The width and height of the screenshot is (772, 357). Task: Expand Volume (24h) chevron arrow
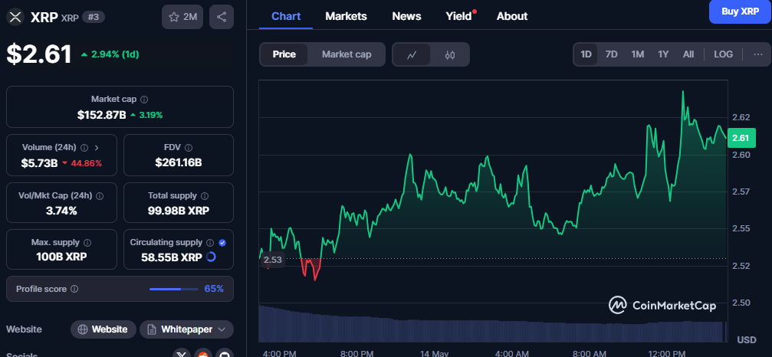coord(97,148)
